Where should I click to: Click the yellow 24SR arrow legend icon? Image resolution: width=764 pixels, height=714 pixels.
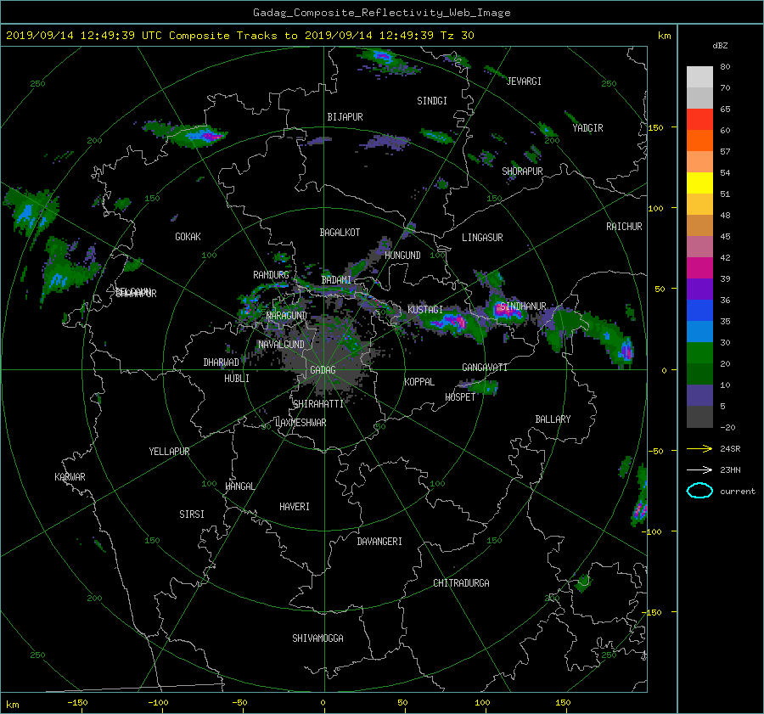699,448
